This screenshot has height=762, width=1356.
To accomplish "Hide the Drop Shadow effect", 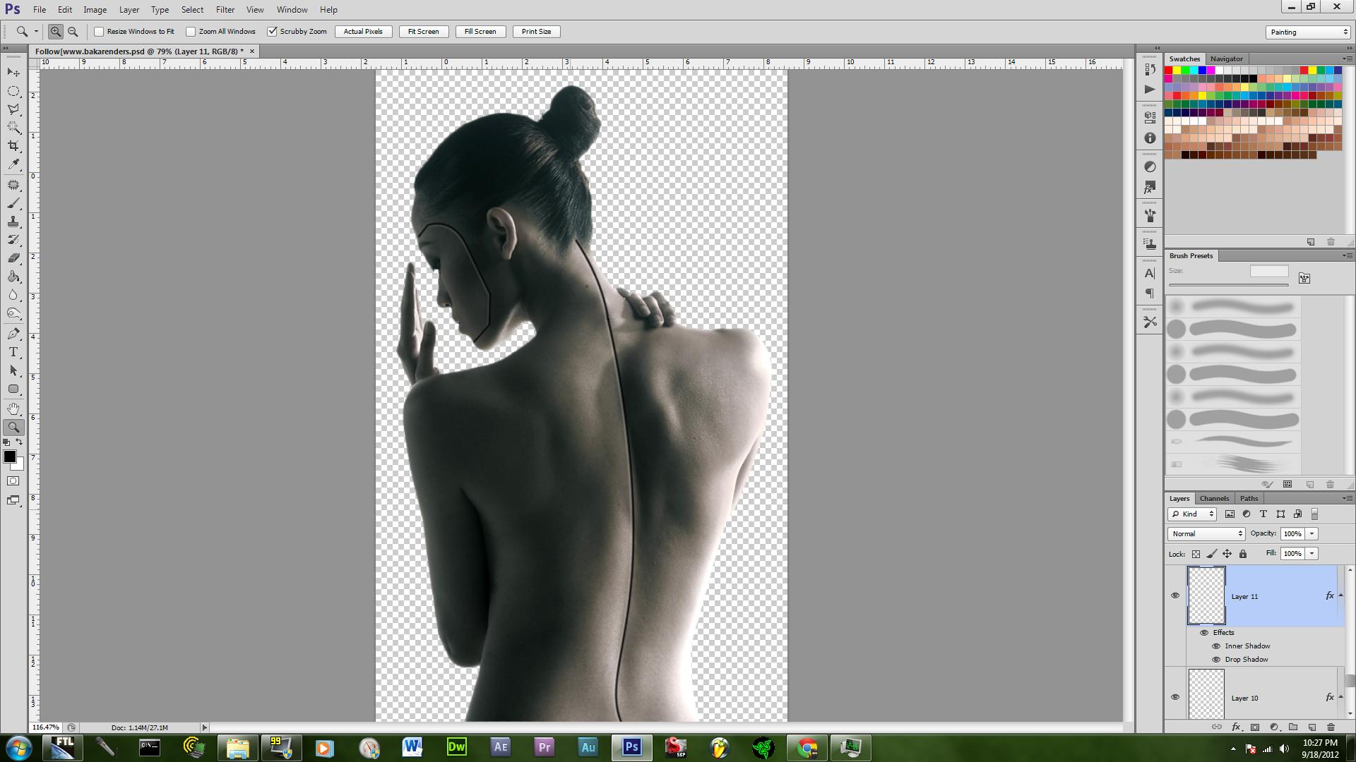I will tap(1216, 659).
